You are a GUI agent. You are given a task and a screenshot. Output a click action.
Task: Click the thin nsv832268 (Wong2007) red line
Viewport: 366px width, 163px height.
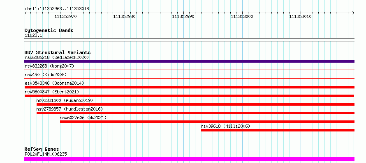point(189,70)
